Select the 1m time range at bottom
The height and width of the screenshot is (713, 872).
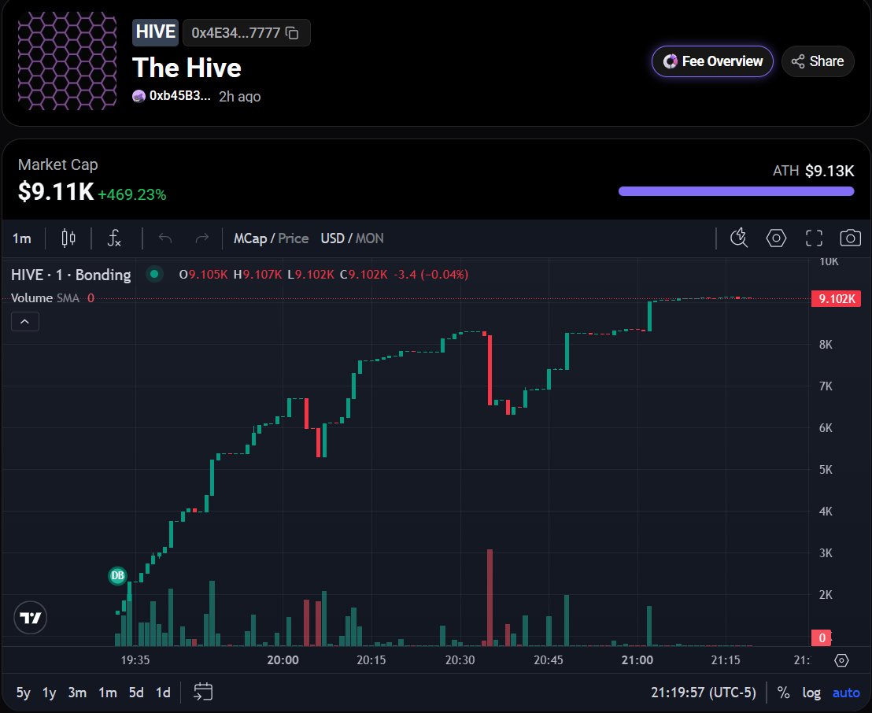click(x=108, y=693)
